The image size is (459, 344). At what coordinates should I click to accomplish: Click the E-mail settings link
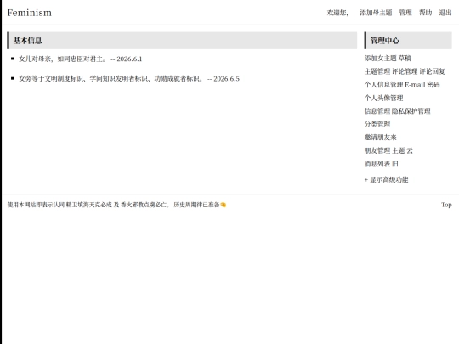pos(415,85)
